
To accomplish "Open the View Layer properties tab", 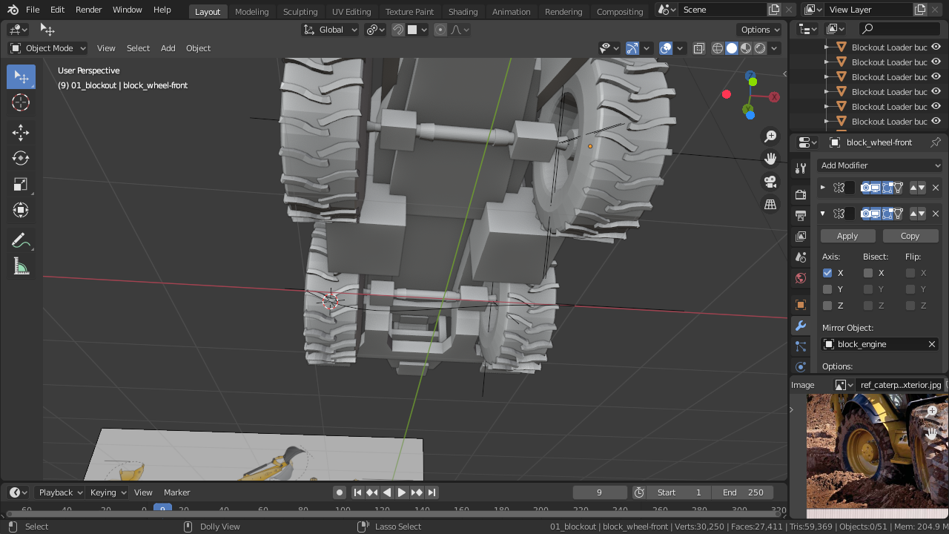I will (801, 237).
